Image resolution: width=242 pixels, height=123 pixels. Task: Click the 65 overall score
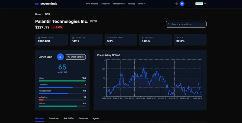(x=62, y=67)
